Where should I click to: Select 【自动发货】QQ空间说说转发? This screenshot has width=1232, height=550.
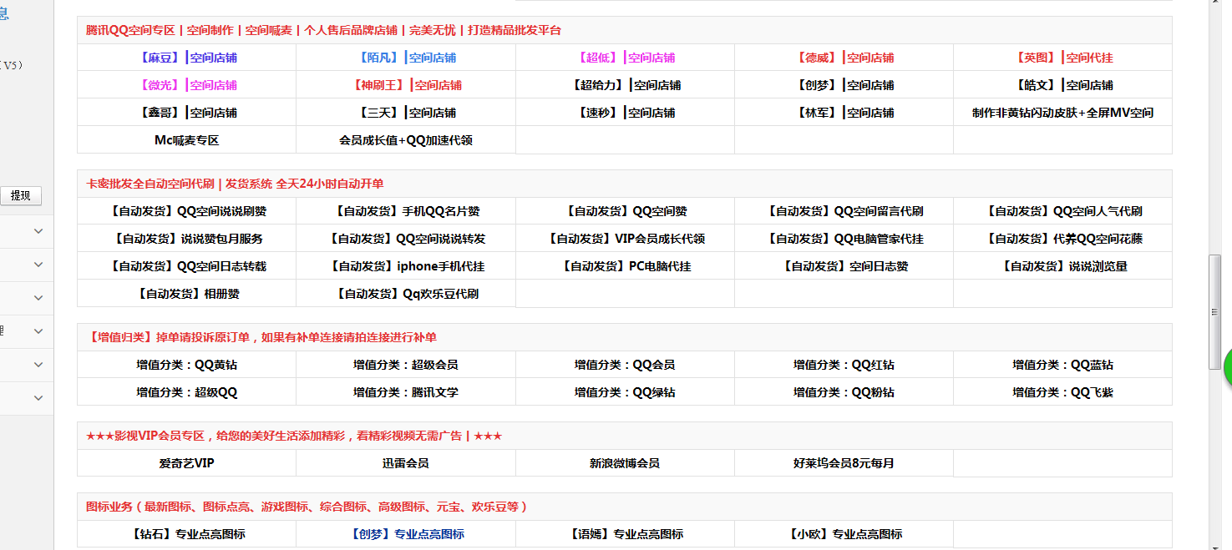tap(406, 239)
